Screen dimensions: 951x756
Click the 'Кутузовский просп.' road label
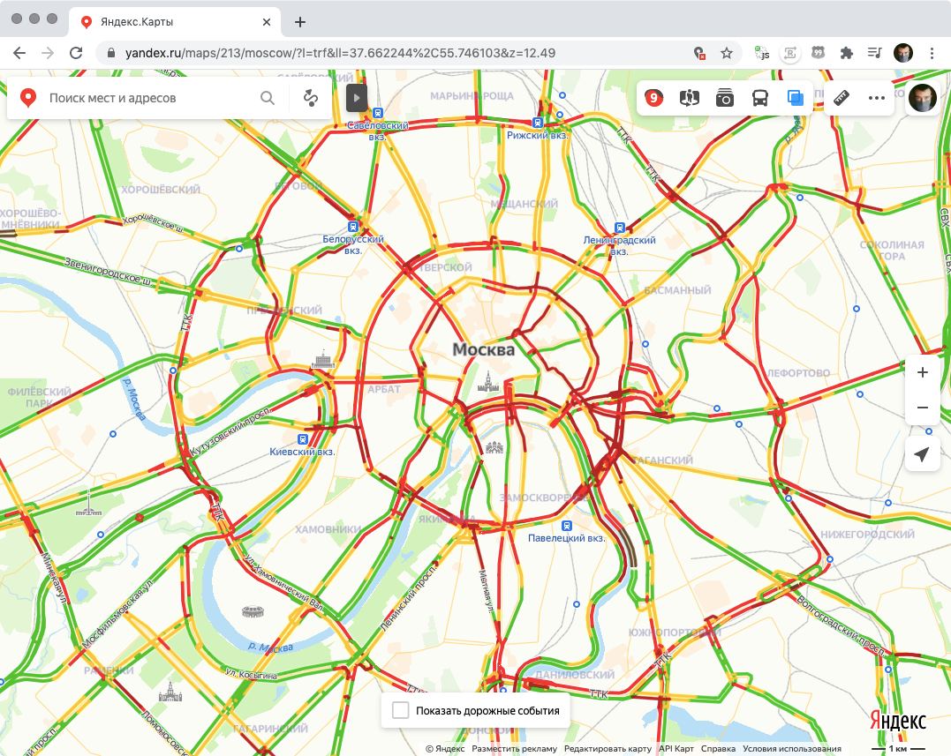pos(231,430)
